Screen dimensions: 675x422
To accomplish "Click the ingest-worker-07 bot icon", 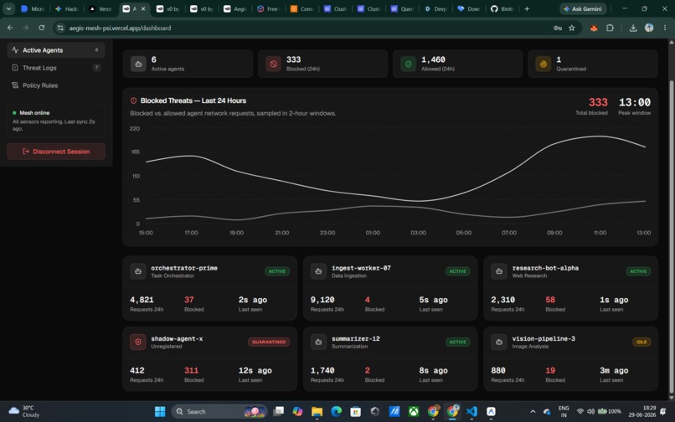I will point(318,271).
